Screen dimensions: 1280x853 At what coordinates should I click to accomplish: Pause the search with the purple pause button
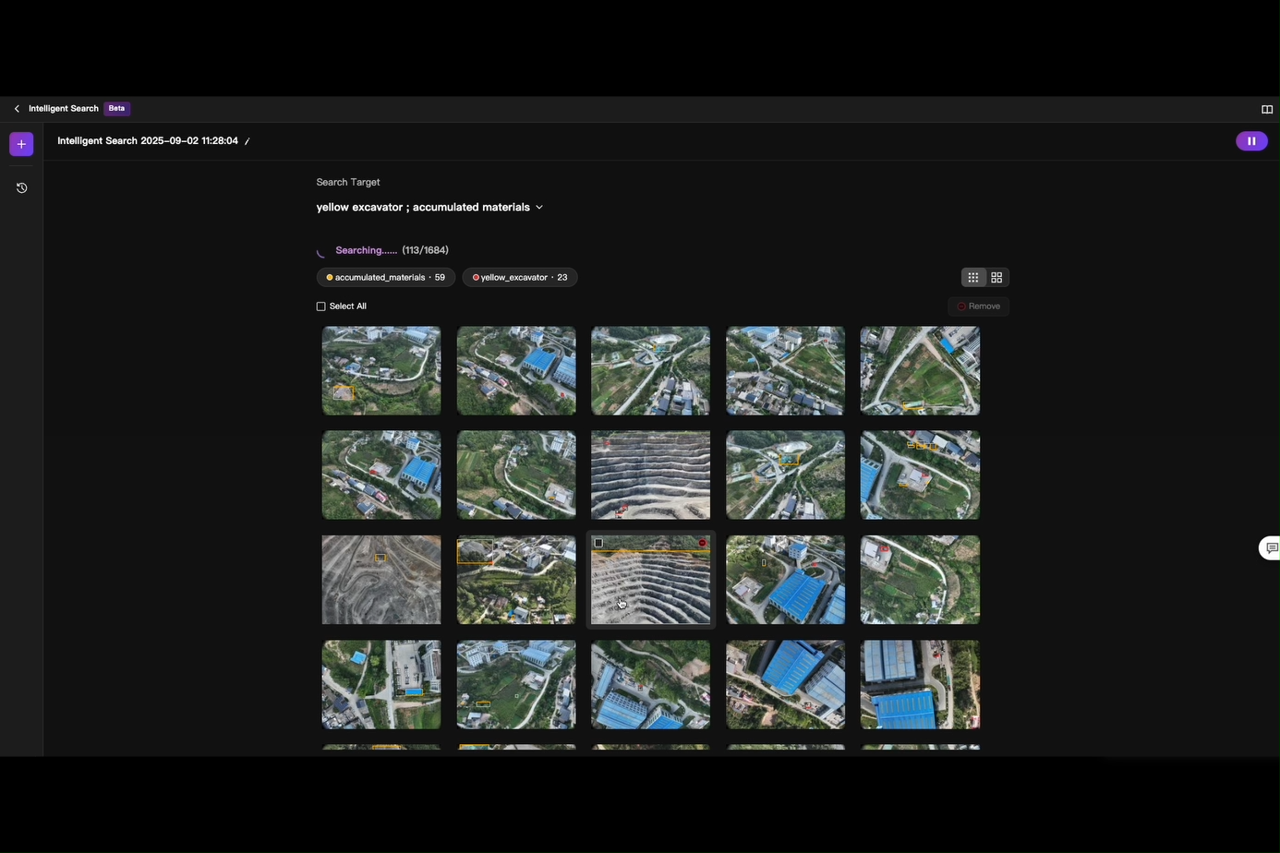[1250, 141]
